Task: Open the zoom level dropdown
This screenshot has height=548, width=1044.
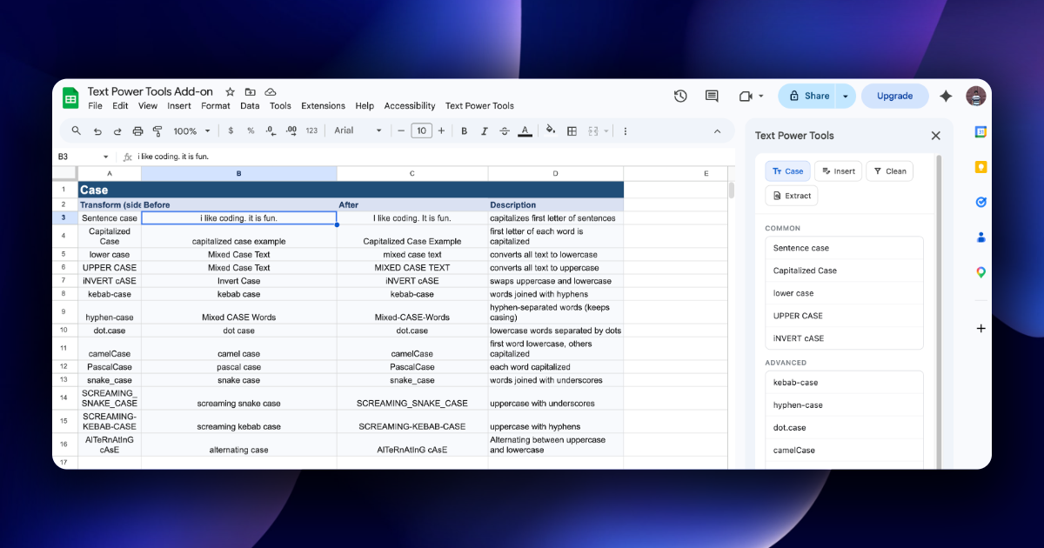Action: [x=191, y=130]
